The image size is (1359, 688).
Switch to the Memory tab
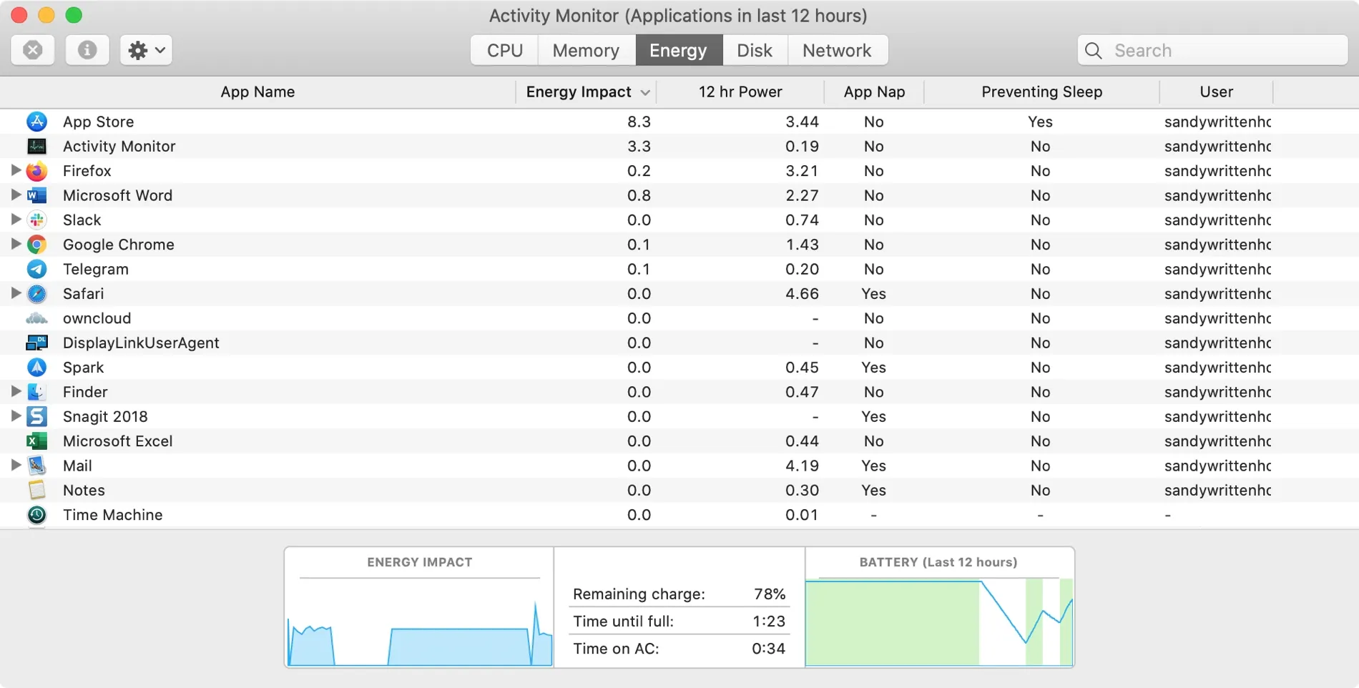point(586,50)
